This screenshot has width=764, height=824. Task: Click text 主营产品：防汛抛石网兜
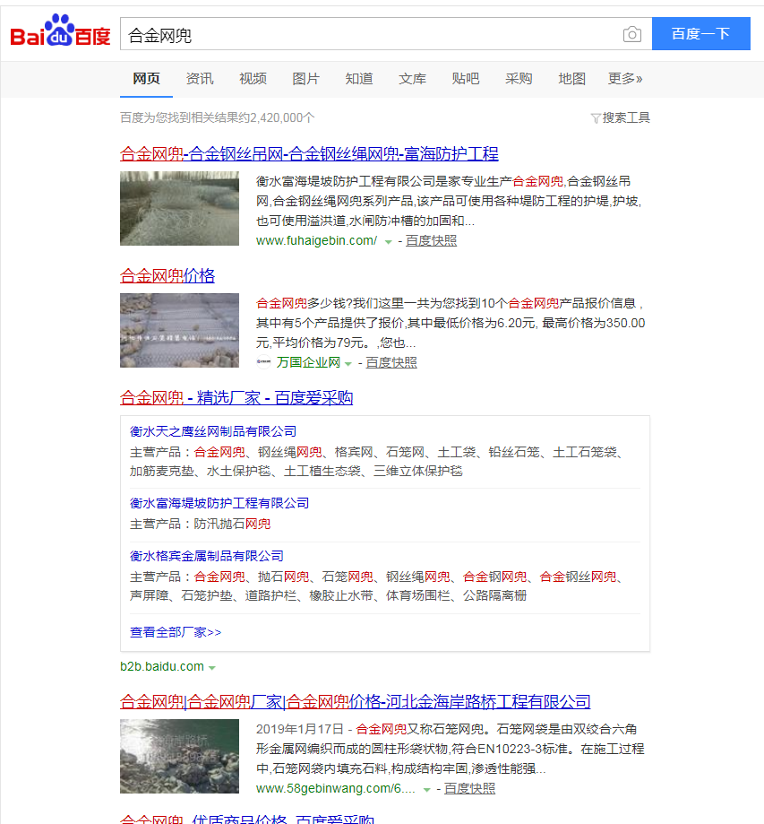[200, 524]
